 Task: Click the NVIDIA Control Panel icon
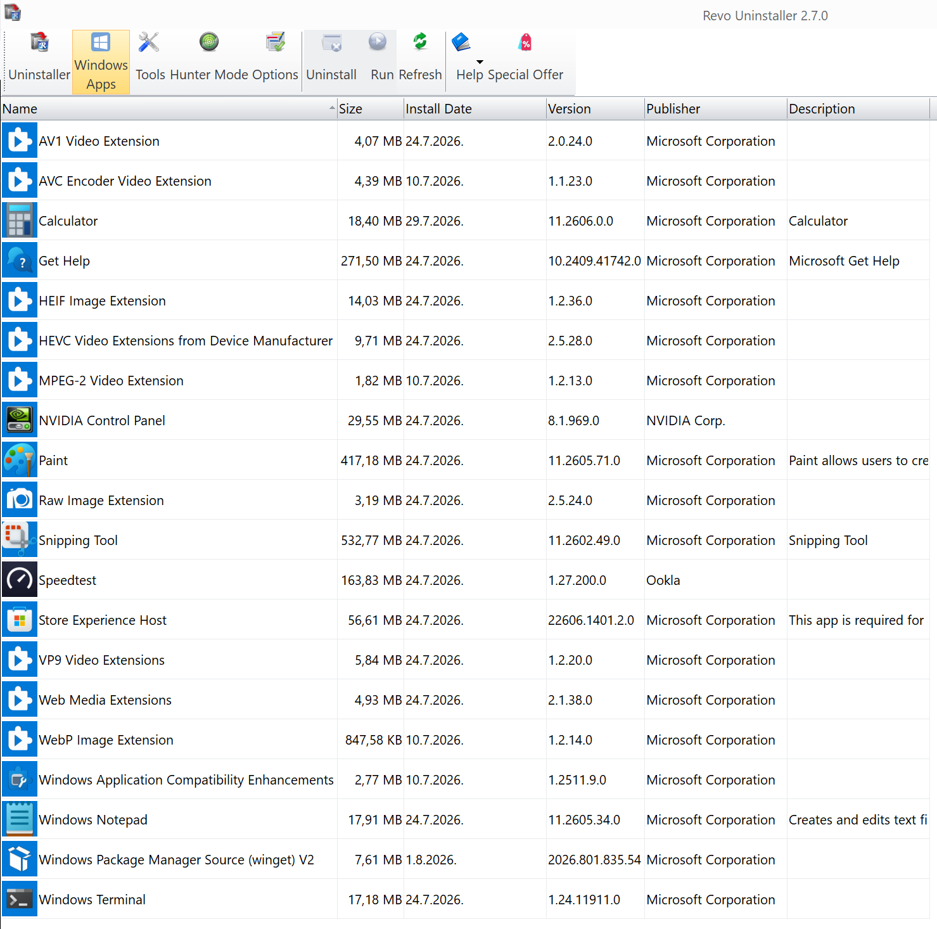(20, 420)
